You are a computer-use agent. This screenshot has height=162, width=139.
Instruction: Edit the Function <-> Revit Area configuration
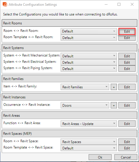(127, 124)
